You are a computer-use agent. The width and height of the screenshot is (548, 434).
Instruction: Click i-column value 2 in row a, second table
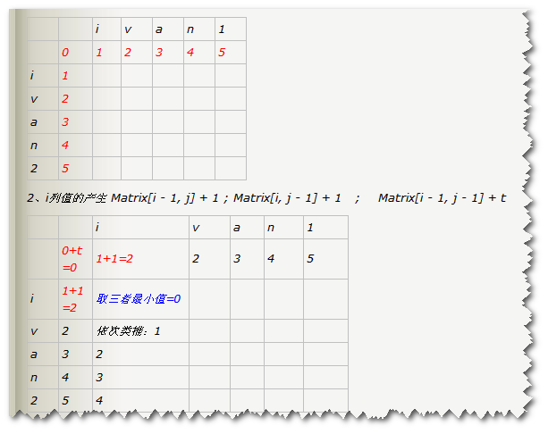click(x=99, y=354)
